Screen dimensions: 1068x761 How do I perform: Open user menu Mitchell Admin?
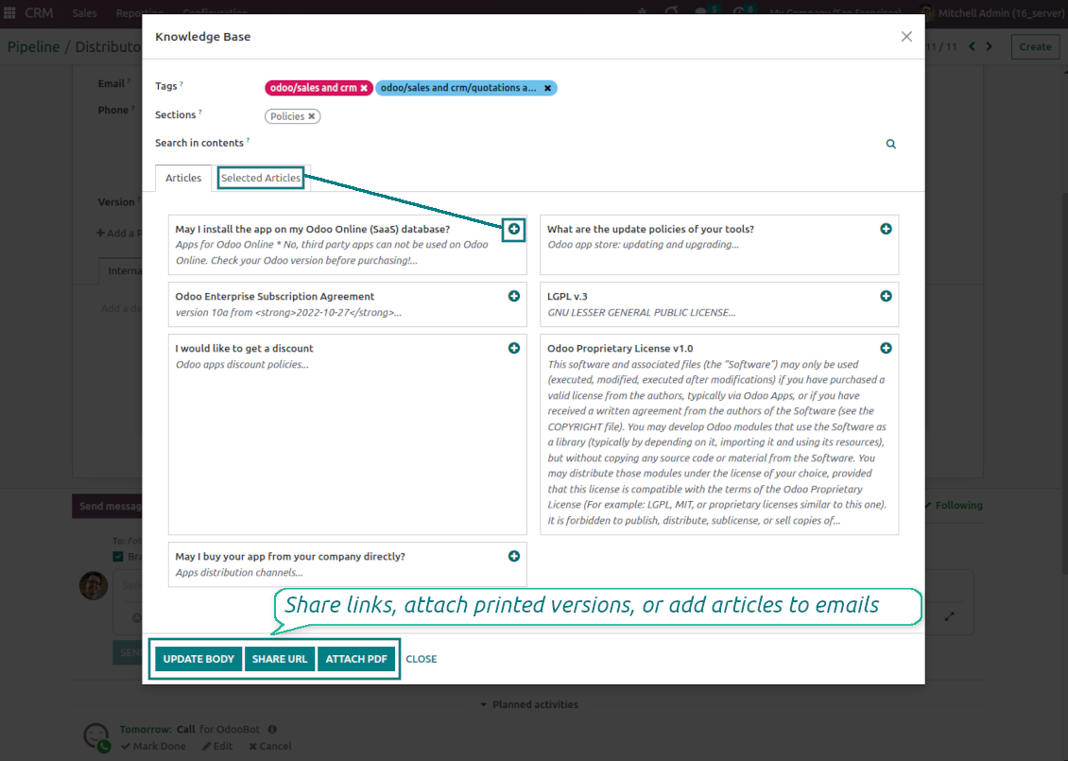[x=991, y=13]
